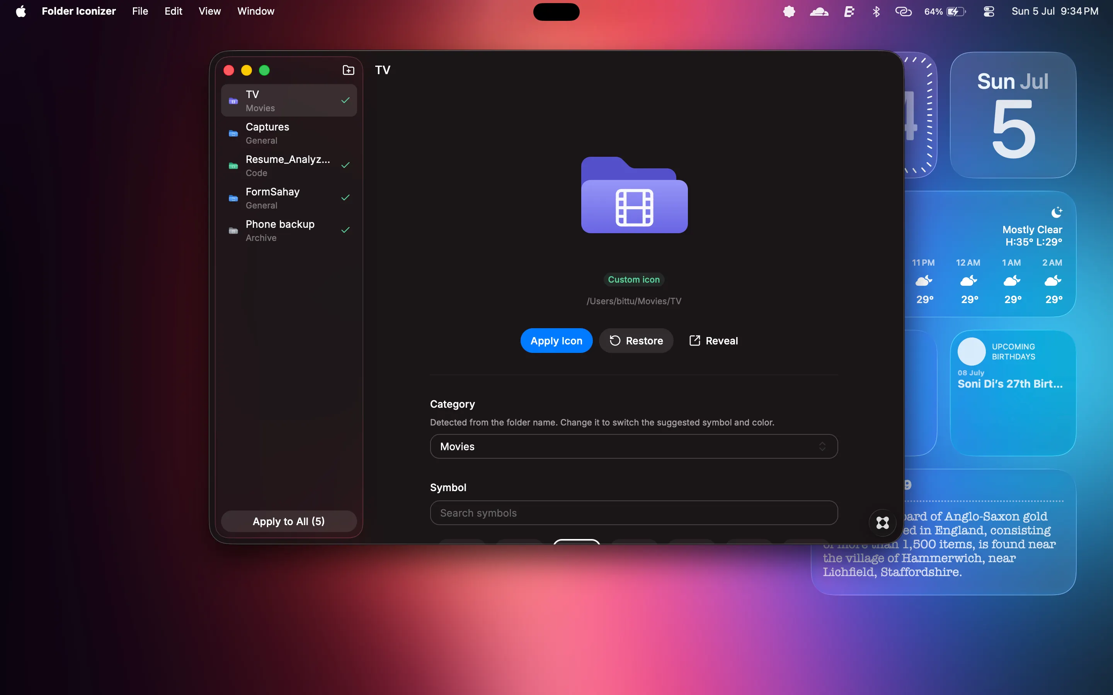The height and width of the screenshot is (695, 1113).
Task: Click the Upcoming Birthdays widget avatar
Action: [971, 352]
